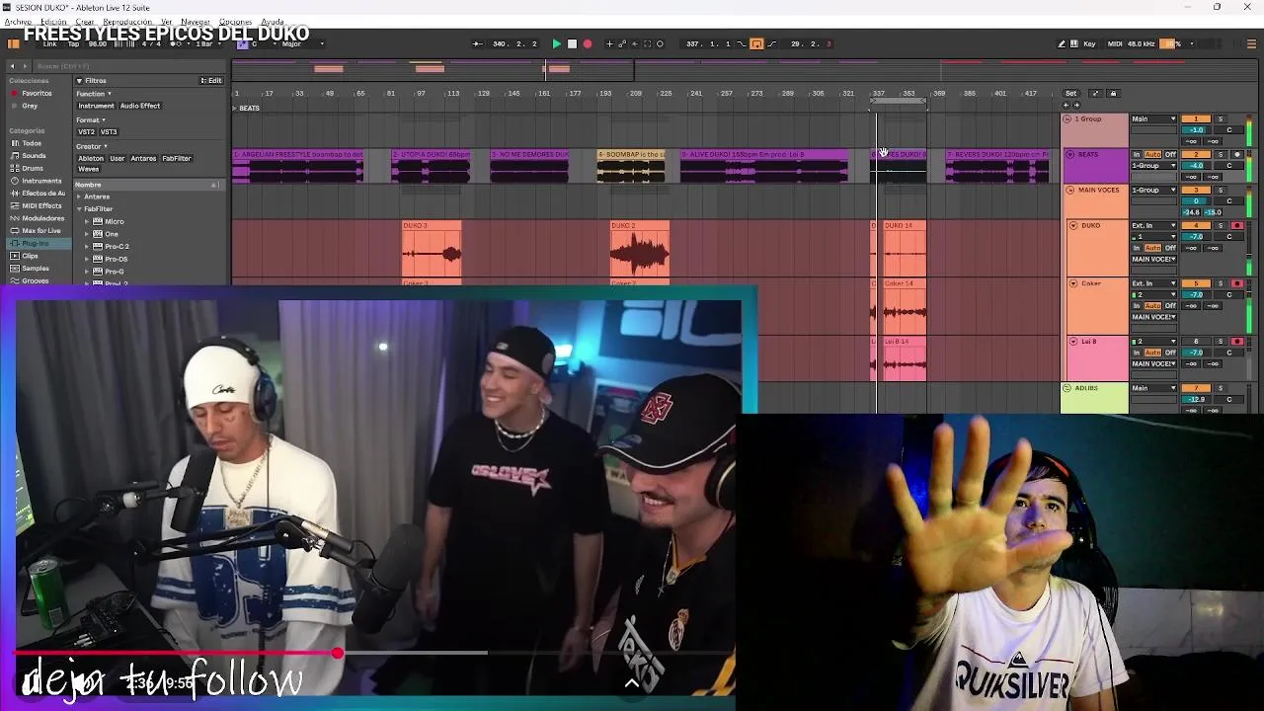Viewport: 1264px width, 711px height.
Task: Toggle the Draw Mode pencil icon
Action: 1062,43
